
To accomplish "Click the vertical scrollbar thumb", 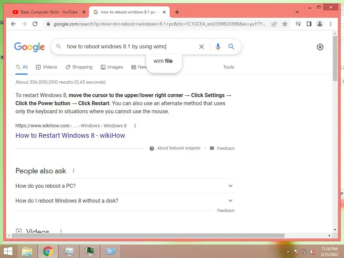I will point(335,58).
